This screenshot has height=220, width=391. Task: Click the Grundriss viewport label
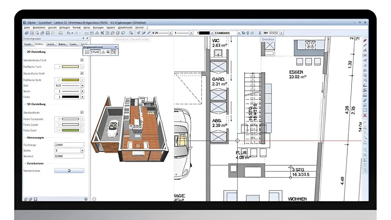268,39
